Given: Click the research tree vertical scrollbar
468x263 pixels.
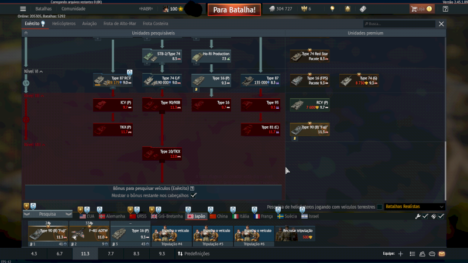Looking at the screenshot, I should 445,170.
